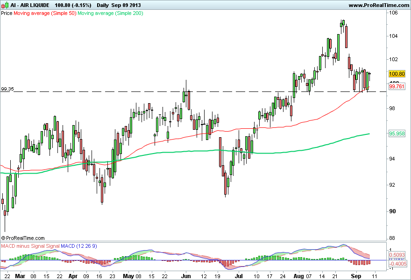Click the Jul label on time axis
The width and height of the screenshot is (411, 280).
239,276
